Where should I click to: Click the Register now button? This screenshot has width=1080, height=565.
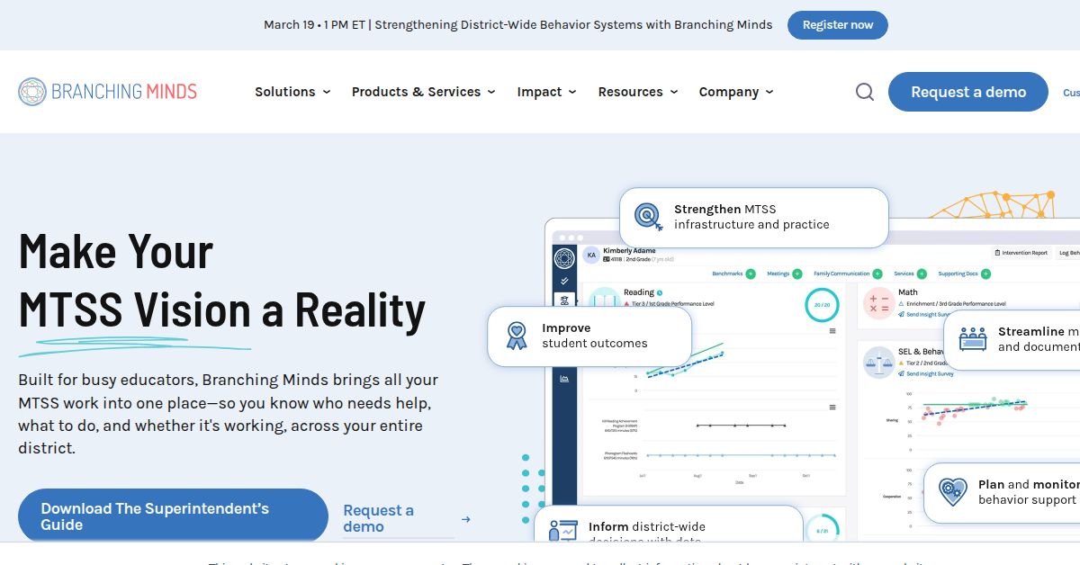click(837, 25)
